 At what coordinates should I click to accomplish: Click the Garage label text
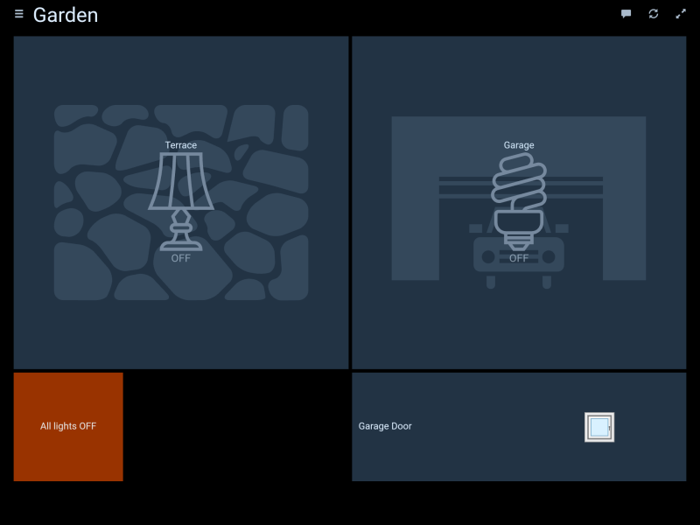[519, 145]
